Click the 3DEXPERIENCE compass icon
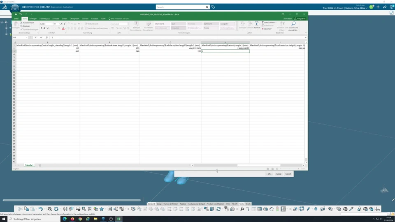 click(15, 8)
